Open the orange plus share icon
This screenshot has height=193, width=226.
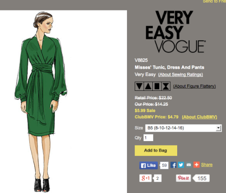click(x=197, y=165)
